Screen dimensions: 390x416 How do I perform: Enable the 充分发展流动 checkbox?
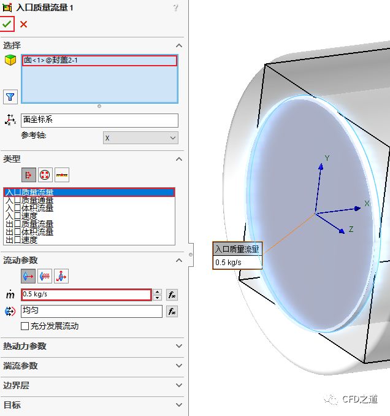point(25,326)
